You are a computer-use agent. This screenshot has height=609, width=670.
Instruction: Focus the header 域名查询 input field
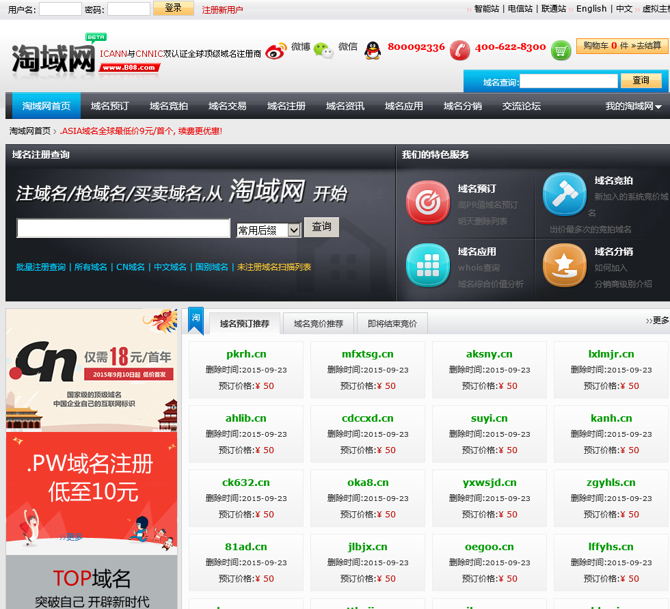(x=569, y=81)
